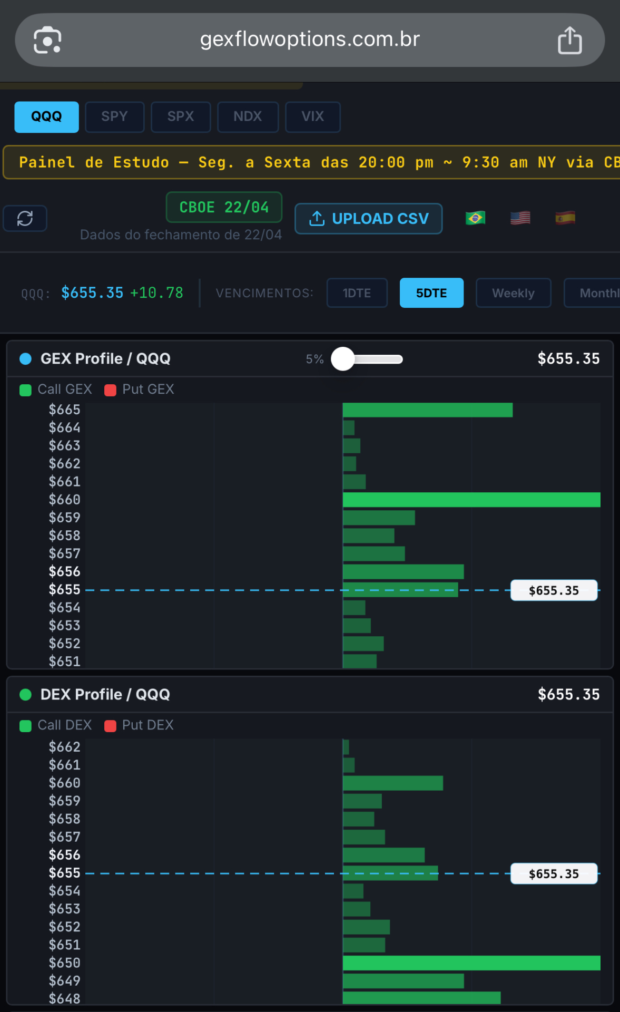Toggle Call DEX legend series
Viewport: 620px width, 1012px height.
(x=56, y=725)
